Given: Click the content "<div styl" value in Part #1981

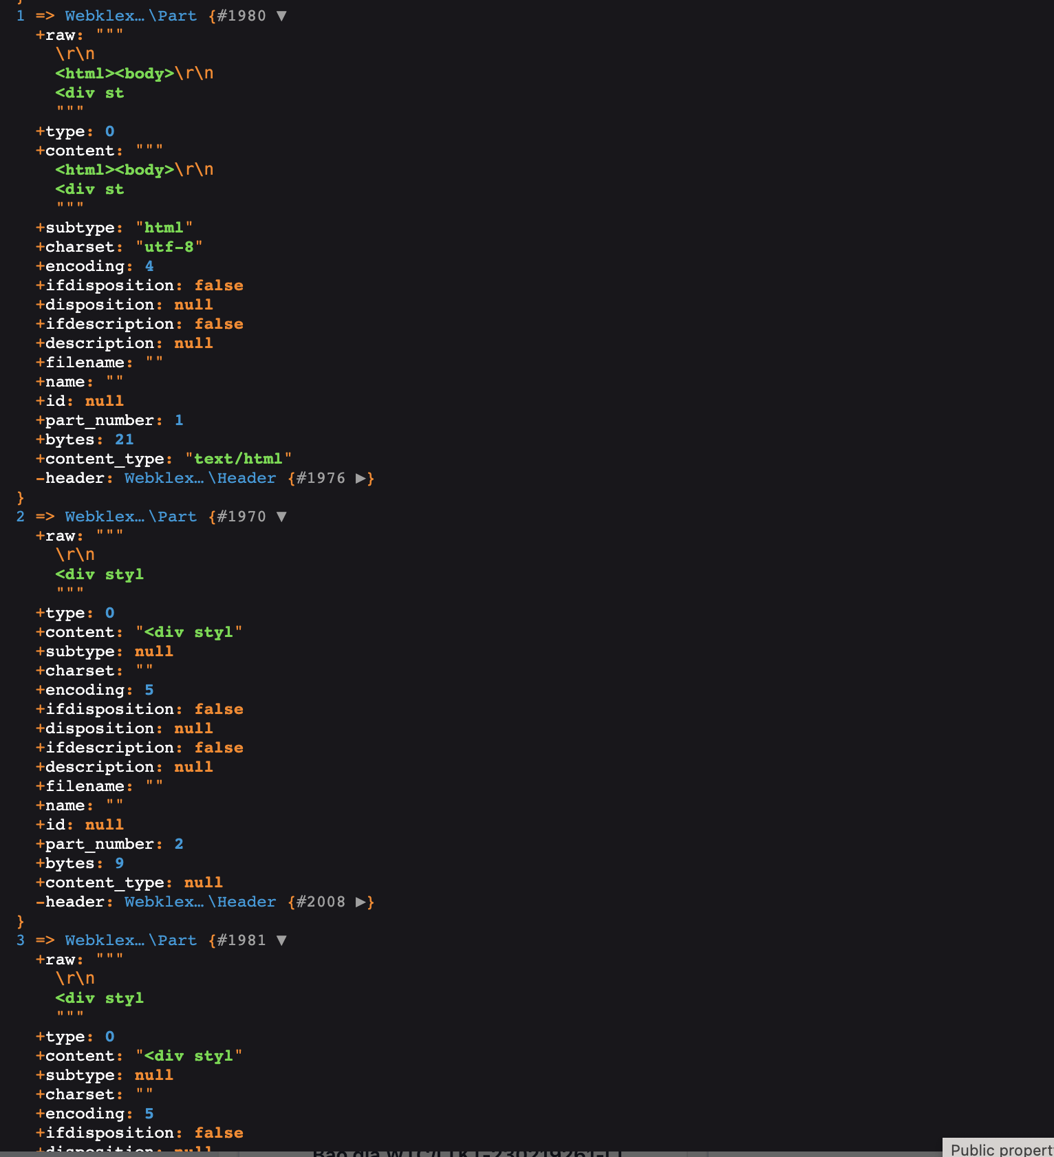Looking at the screenshot, I should click(x=189, y=1056).
